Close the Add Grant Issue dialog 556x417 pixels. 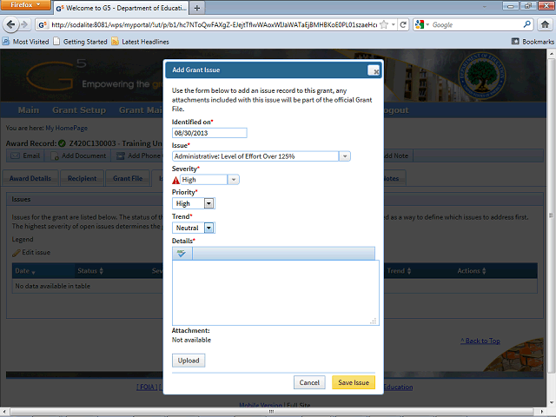pyautogui.click(x=374, y=70)
